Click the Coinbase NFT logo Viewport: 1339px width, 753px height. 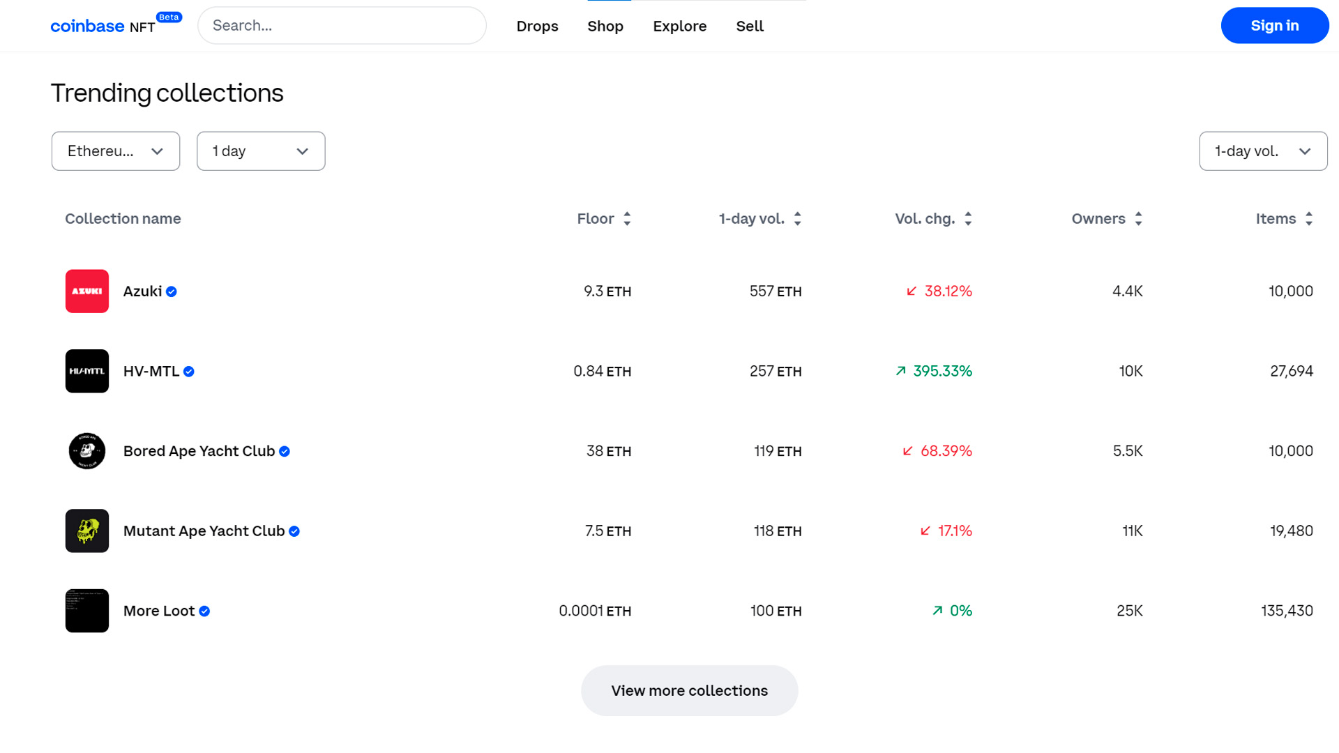coord(103,26)
